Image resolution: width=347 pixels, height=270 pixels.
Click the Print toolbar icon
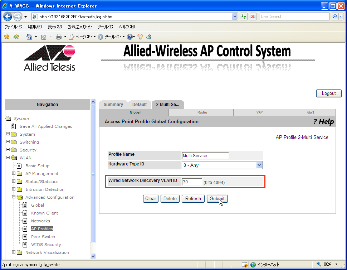(x=58, y=37)
